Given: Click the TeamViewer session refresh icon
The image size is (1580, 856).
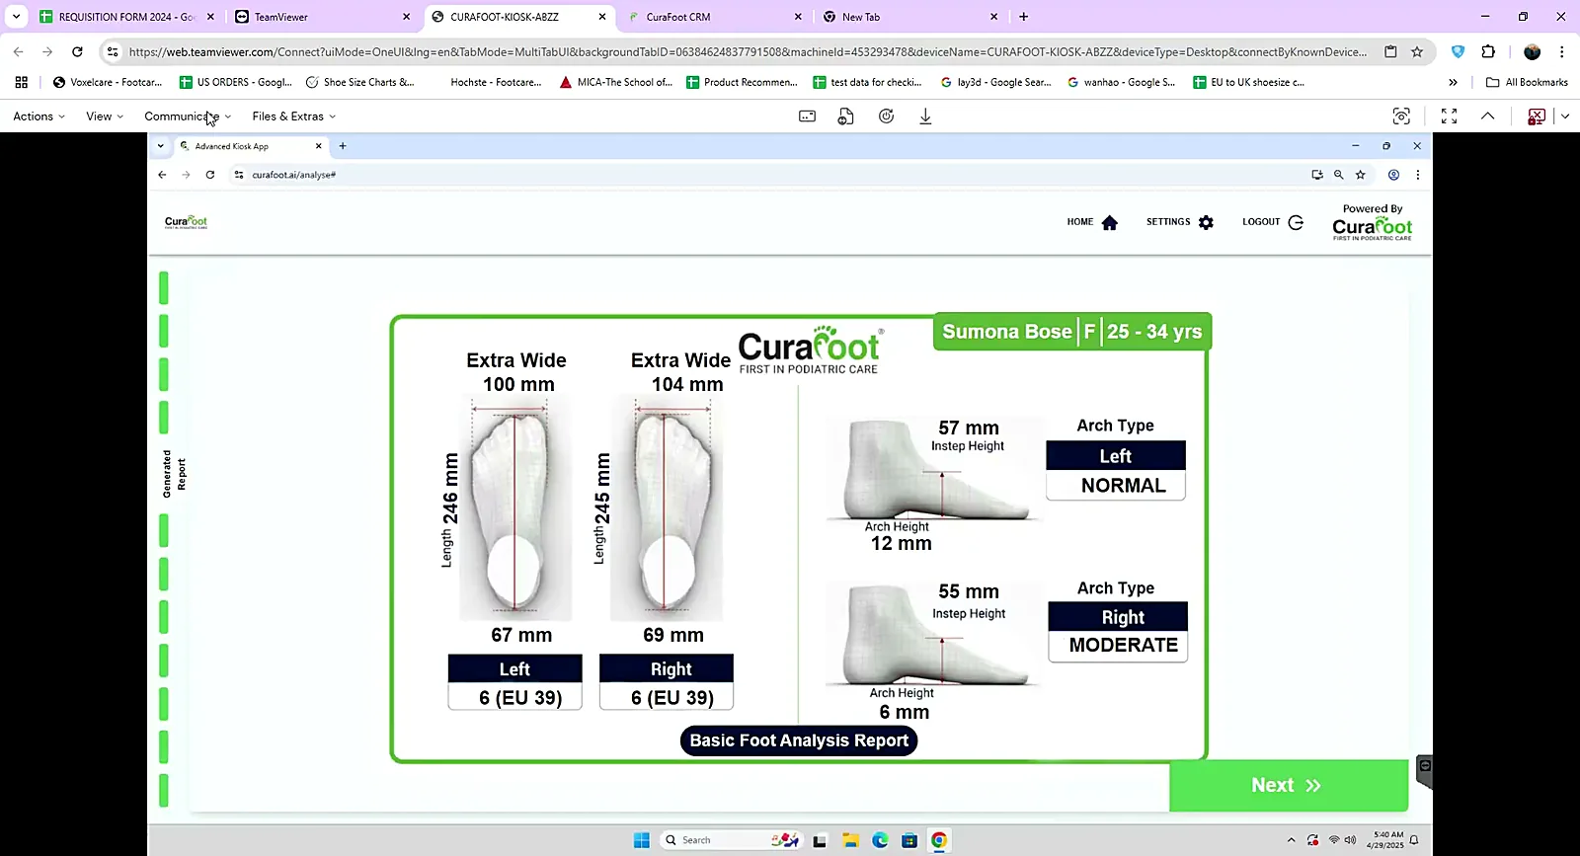Looking at the screenshot, I should point(886,117).
